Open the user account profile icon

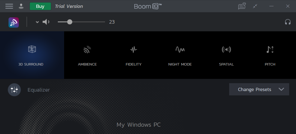click(x=21, y=6)
